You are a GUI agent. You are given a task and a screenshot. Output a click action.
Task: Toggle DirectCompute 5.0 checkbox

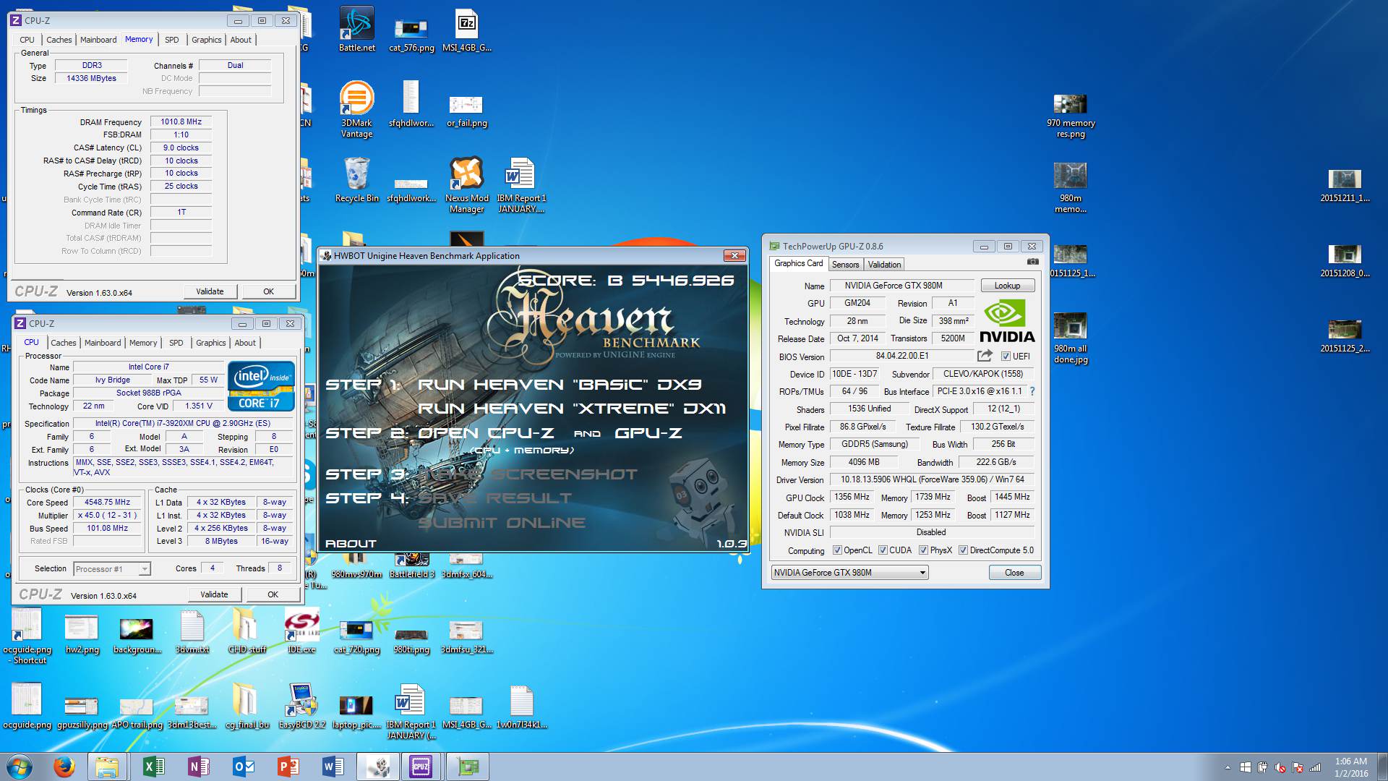point(963,550)
